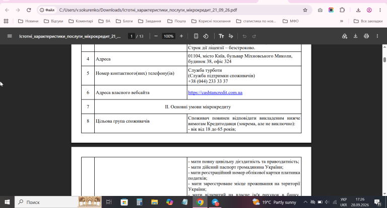Click the undo arrow in PDF toolbar
The height and width of the screenshot is (208, 387).
point(244,36)
